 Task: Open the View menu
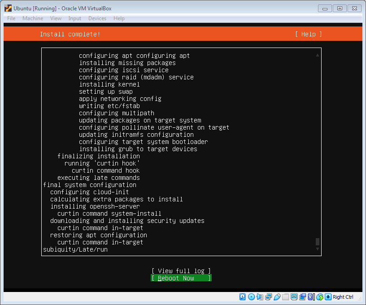(56, 18)
